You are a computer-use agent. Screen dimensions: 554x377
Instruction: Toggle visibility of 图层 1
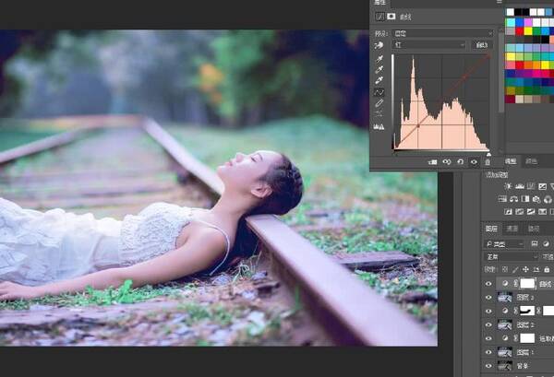489,352
